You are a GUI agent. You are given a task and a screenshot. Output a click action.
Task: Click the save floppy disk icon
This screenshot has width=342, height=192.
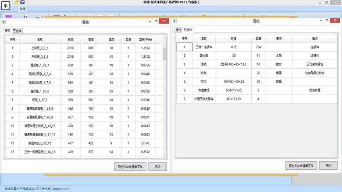22,2
